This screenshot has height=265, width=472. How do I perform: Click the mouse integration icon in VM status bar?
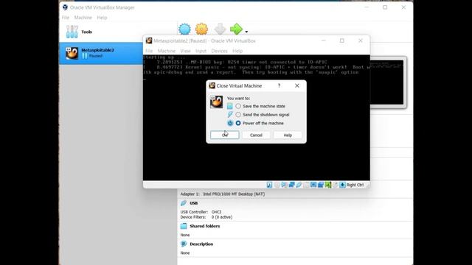point(335,185)
